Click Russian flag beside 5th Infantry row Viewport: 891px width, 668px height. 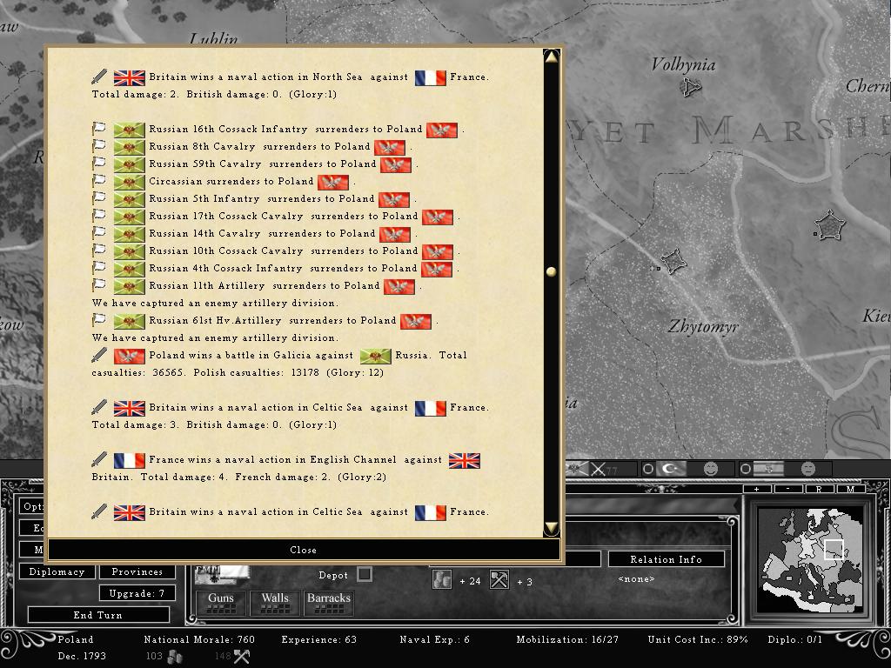(x=129, y=199)
